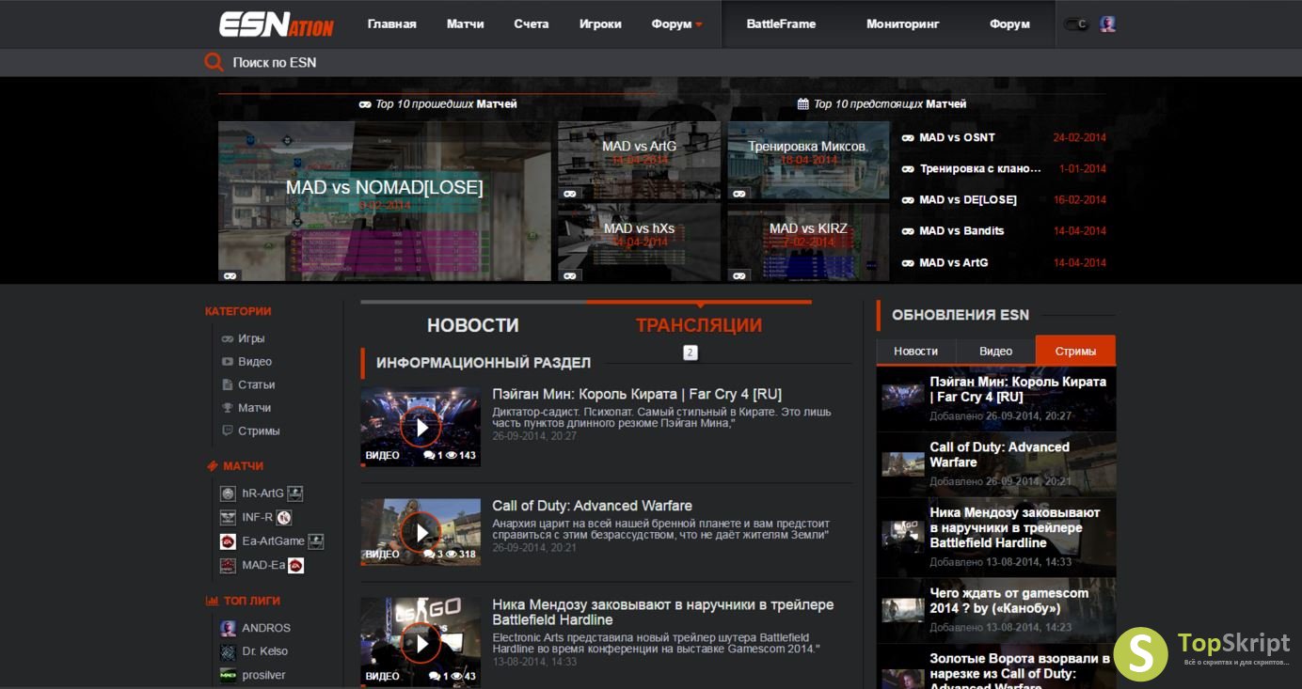Go to Главная in the navigation
1302x689 pixels.
[391, 24]
